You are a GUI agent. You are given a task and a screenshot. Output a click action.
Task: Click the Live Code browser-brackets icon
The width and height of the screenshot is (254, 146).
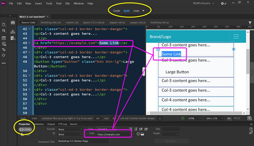point(4,38)
